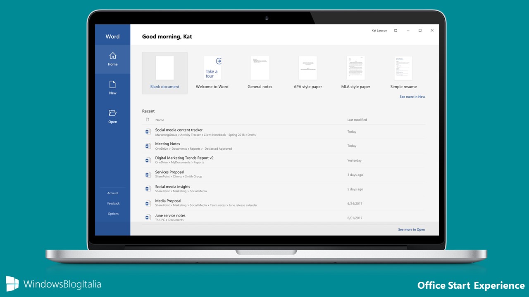Follow the See more in New link
The width and height of the screenshot is (529, 297).
point(412,97)
